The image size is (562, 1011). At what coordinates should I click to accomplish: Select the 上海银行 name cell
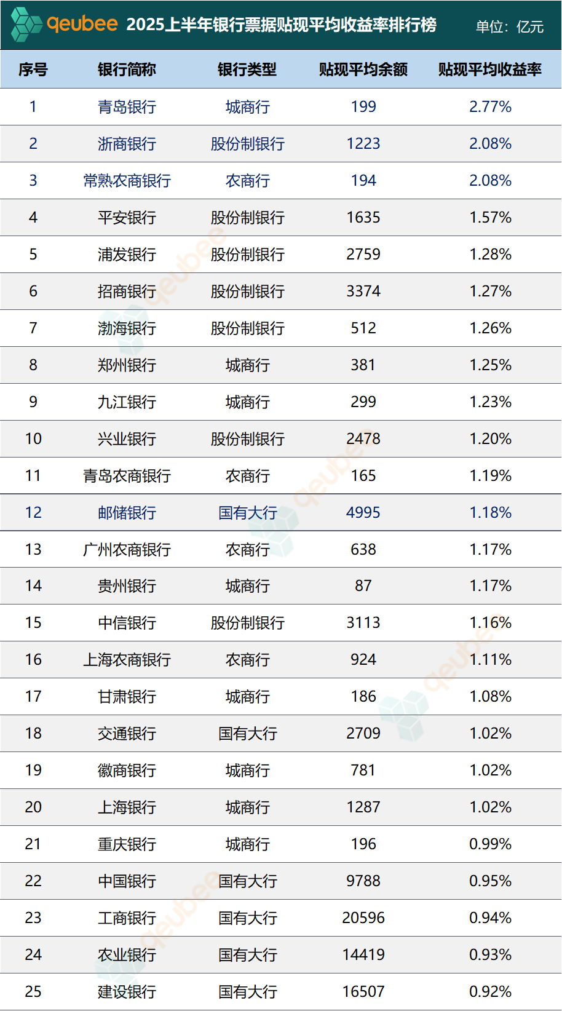click(127, 807)
